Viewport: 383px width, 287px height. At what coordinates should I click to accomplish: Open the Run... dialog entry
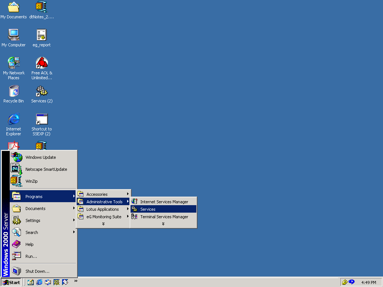[x=43, y=256]
